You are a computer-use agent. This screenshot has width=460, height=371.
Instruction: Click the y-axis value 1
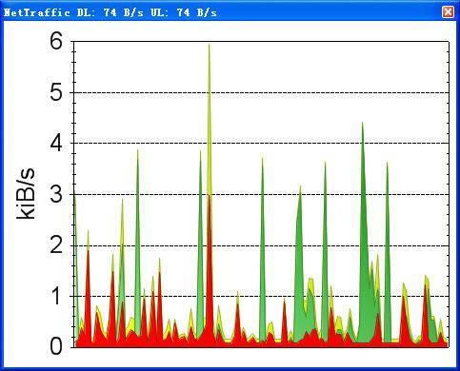[x=56, y=296]
